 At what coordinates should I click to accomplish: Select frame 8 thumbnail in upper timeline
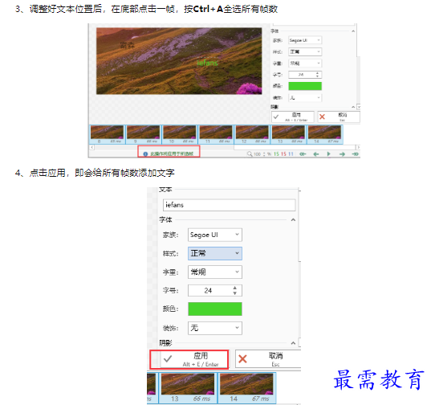coord(107,134)
